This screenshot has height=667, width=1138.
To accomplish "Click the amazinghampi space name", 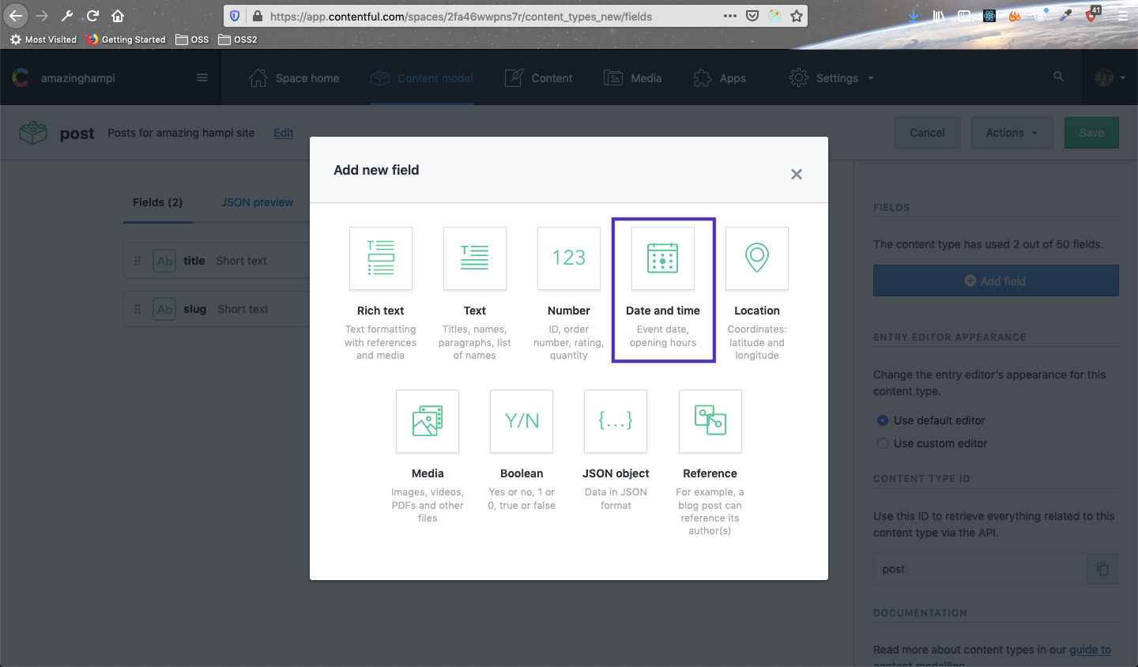I will tap(78, 77).
